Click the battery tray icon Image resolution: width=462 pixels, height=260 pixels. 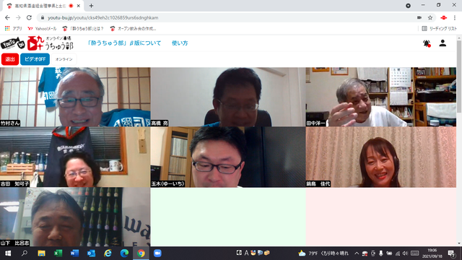389,253
